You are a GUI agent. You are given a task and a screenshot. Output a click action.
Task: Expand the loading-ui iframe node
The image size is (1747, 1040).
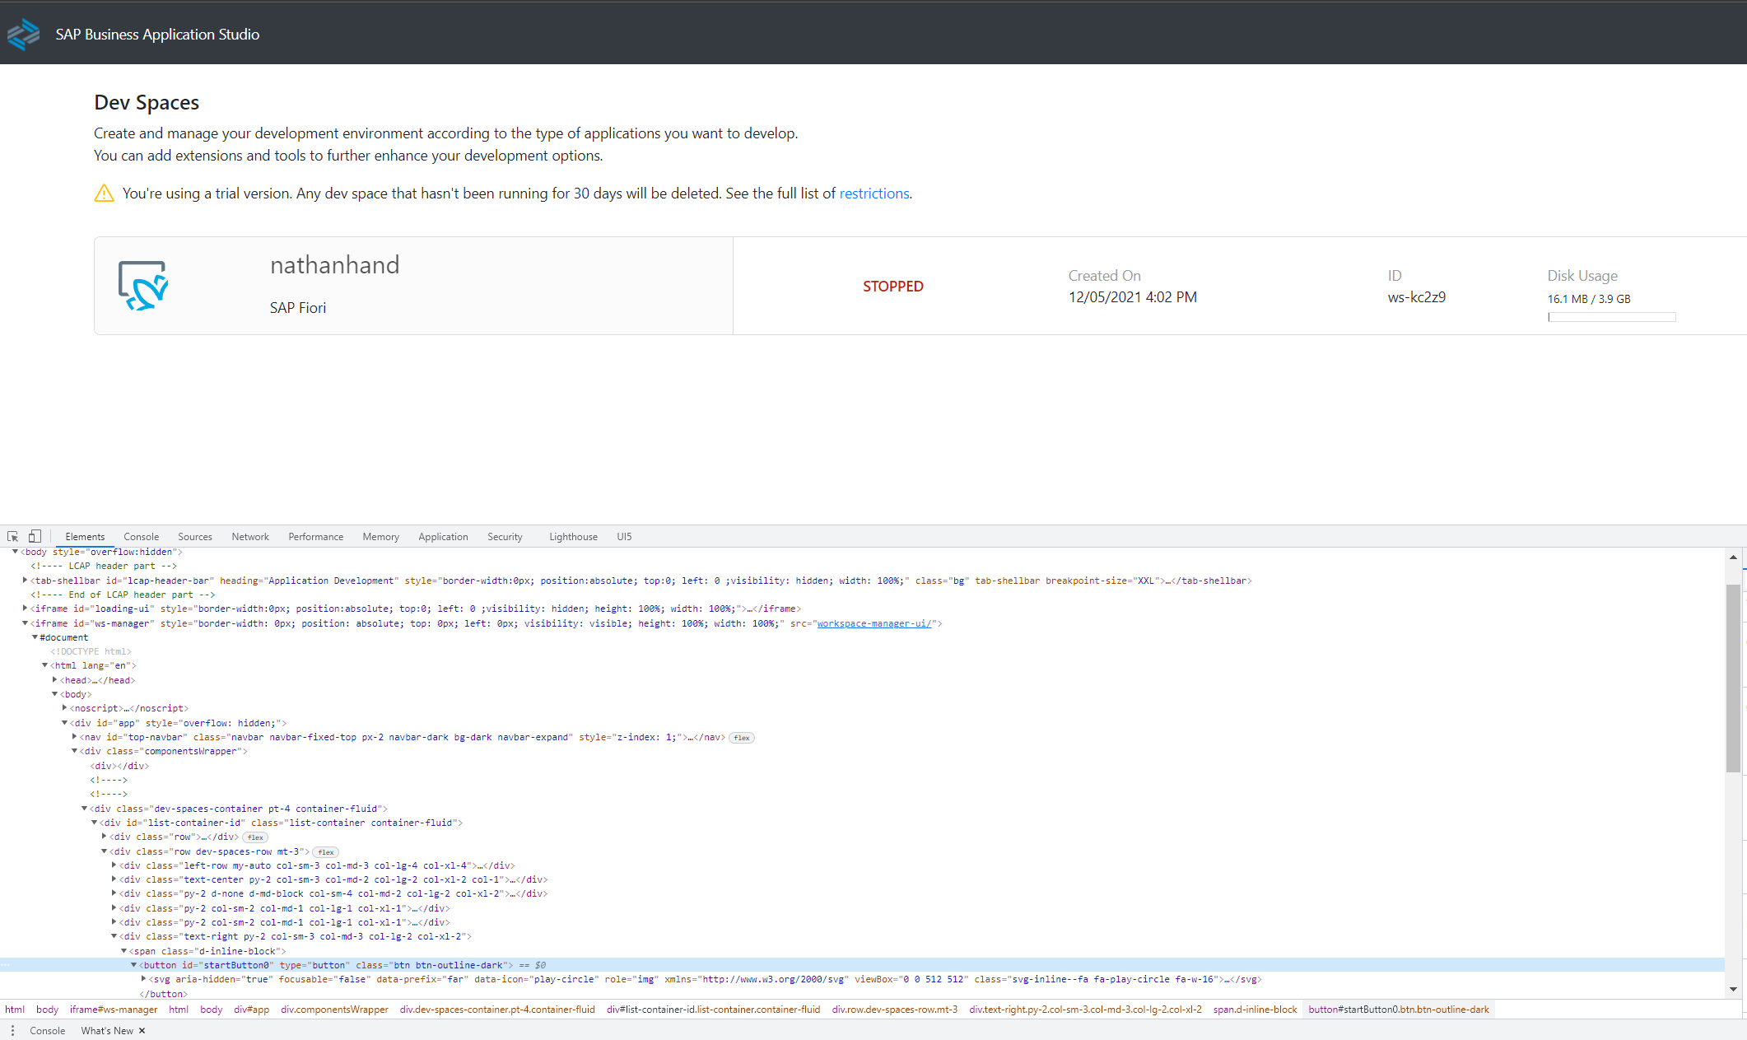[x=25, y=609]
